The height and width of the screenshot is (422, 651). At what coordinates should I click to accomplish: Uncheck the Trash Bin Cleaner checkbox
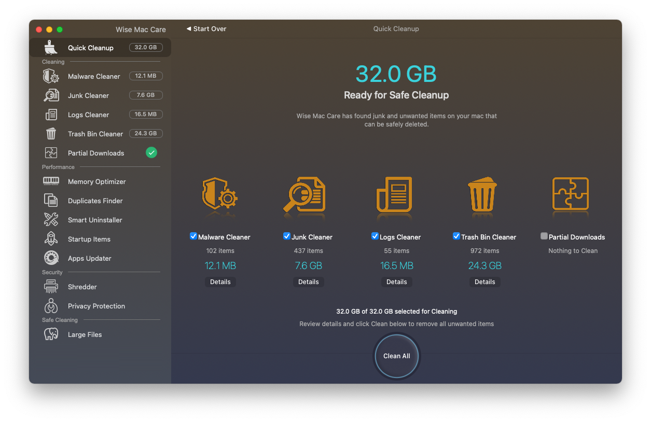coord(456,236)
